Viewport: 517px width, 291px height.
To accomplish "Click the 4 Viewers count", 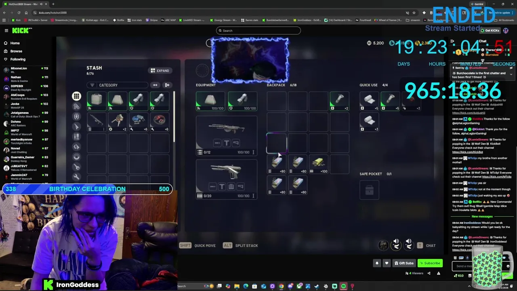I will coord(414,274).
